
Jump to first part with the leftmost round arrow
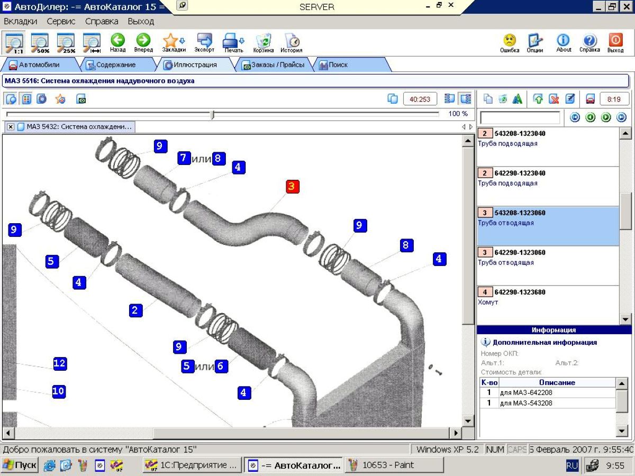click(575, 117)
